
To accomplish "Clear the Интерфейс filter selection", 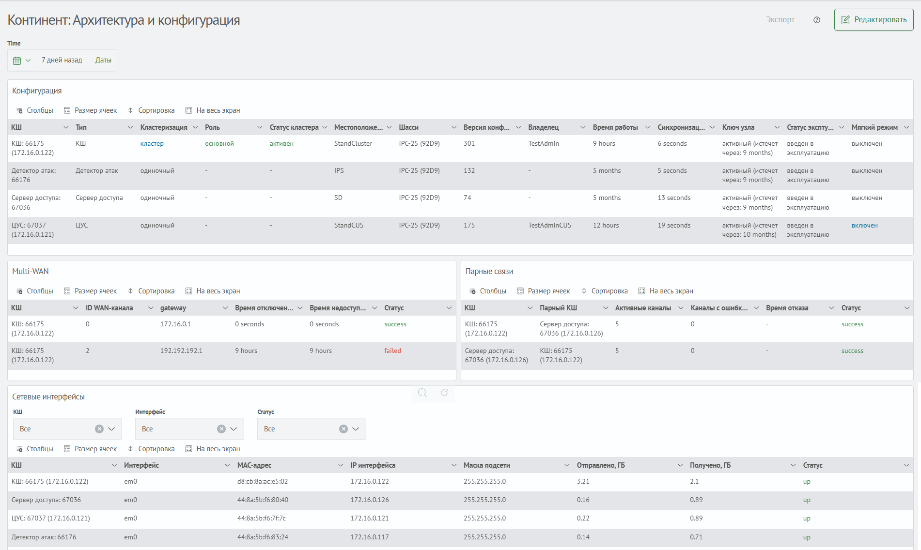I will [x=221, y=429].
